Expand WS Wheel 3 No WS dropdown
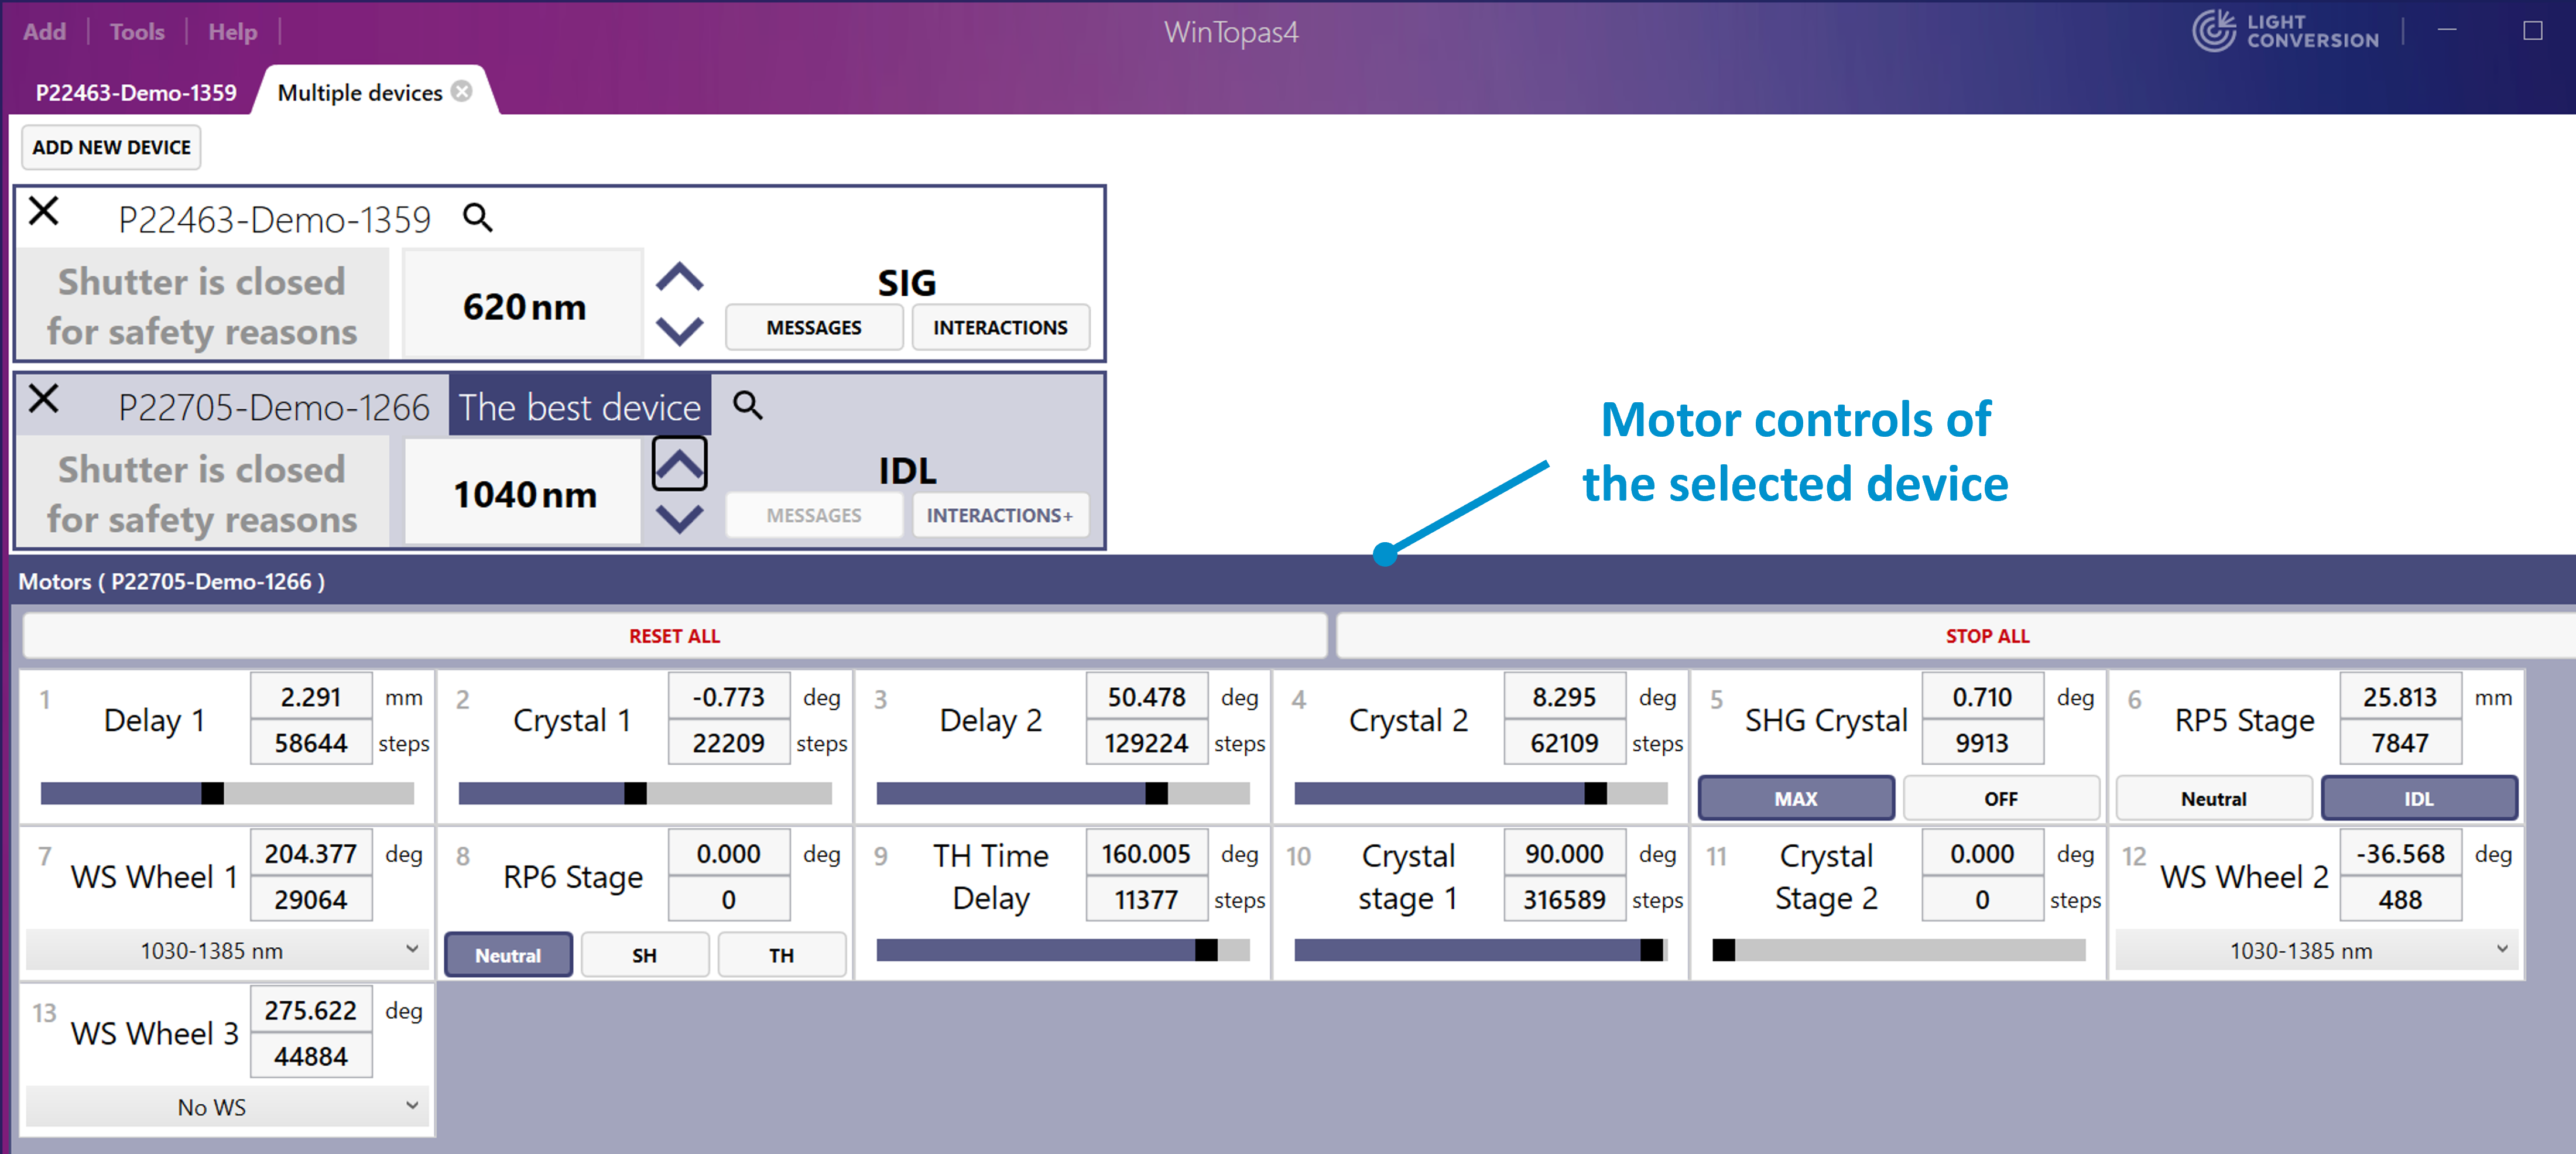This screenshot has width=2576, height=1154. point(227,1106)
